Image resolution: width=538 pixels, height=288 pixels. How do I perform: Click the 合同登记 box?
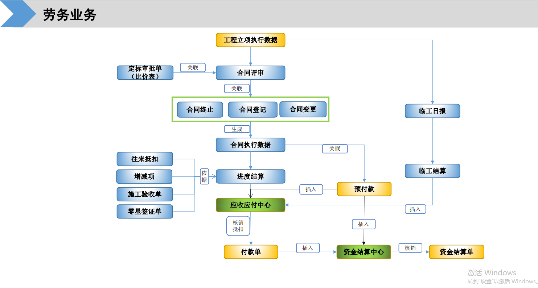[252, 109]
